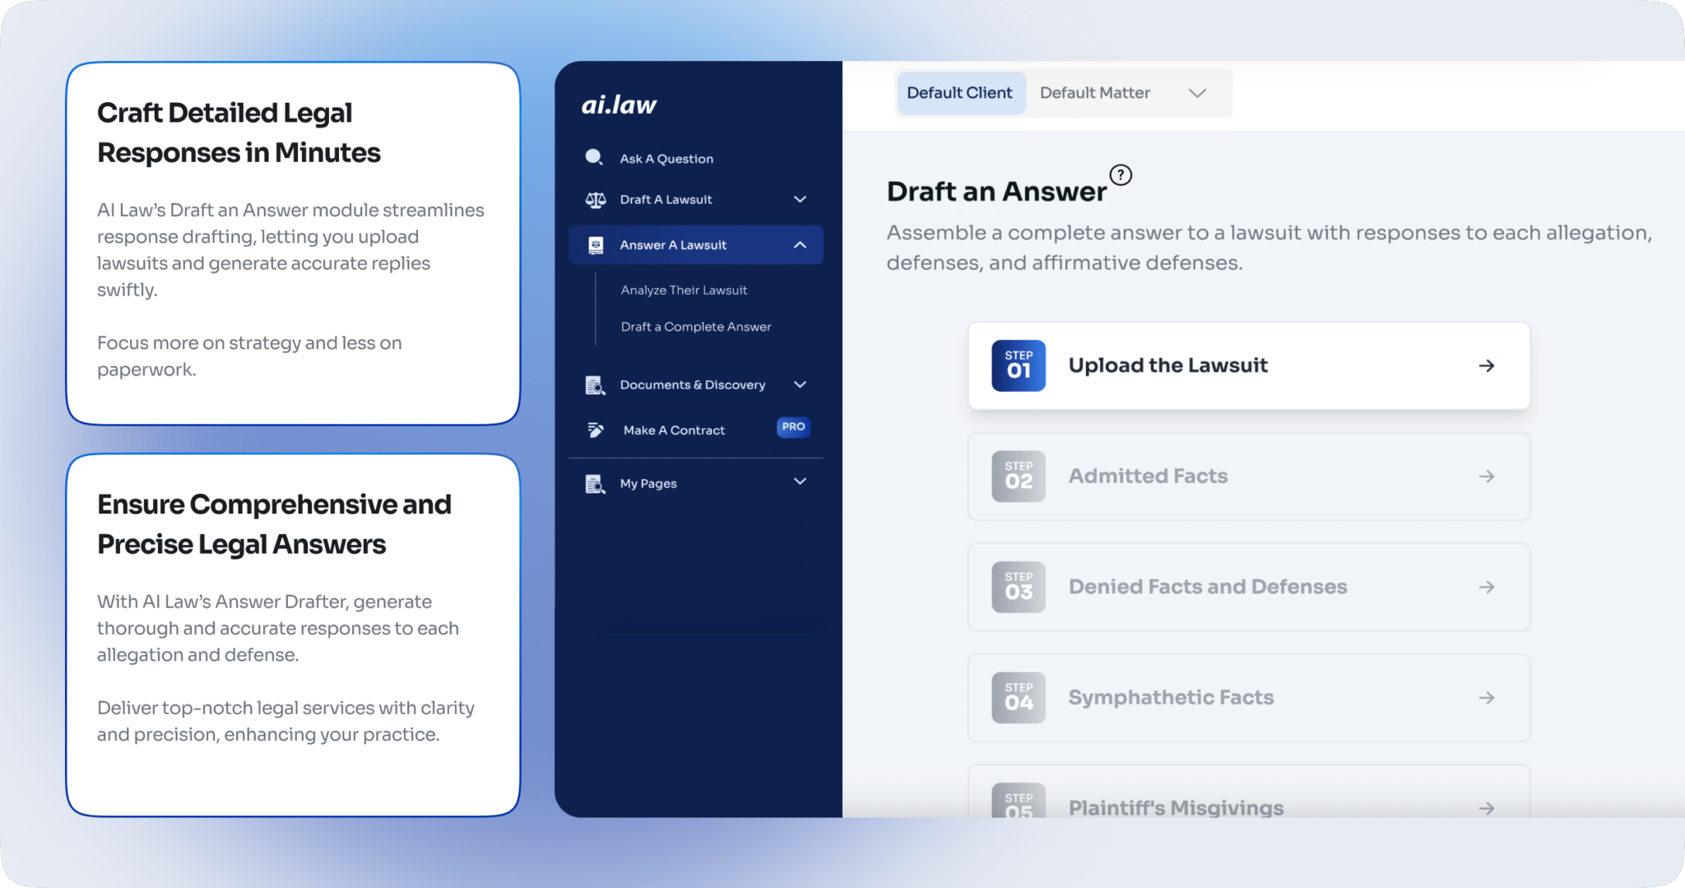This screenshot has height=888, width=1685.
Task: Click the arrow on Upload the Lawsuit
Action: (x=1486, y=365)
